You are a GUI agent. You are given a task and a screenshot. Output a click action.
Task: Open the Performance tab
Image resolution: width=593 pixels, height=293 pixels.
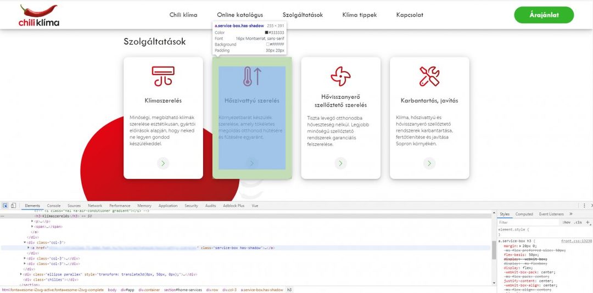click(x=120, y=206)
